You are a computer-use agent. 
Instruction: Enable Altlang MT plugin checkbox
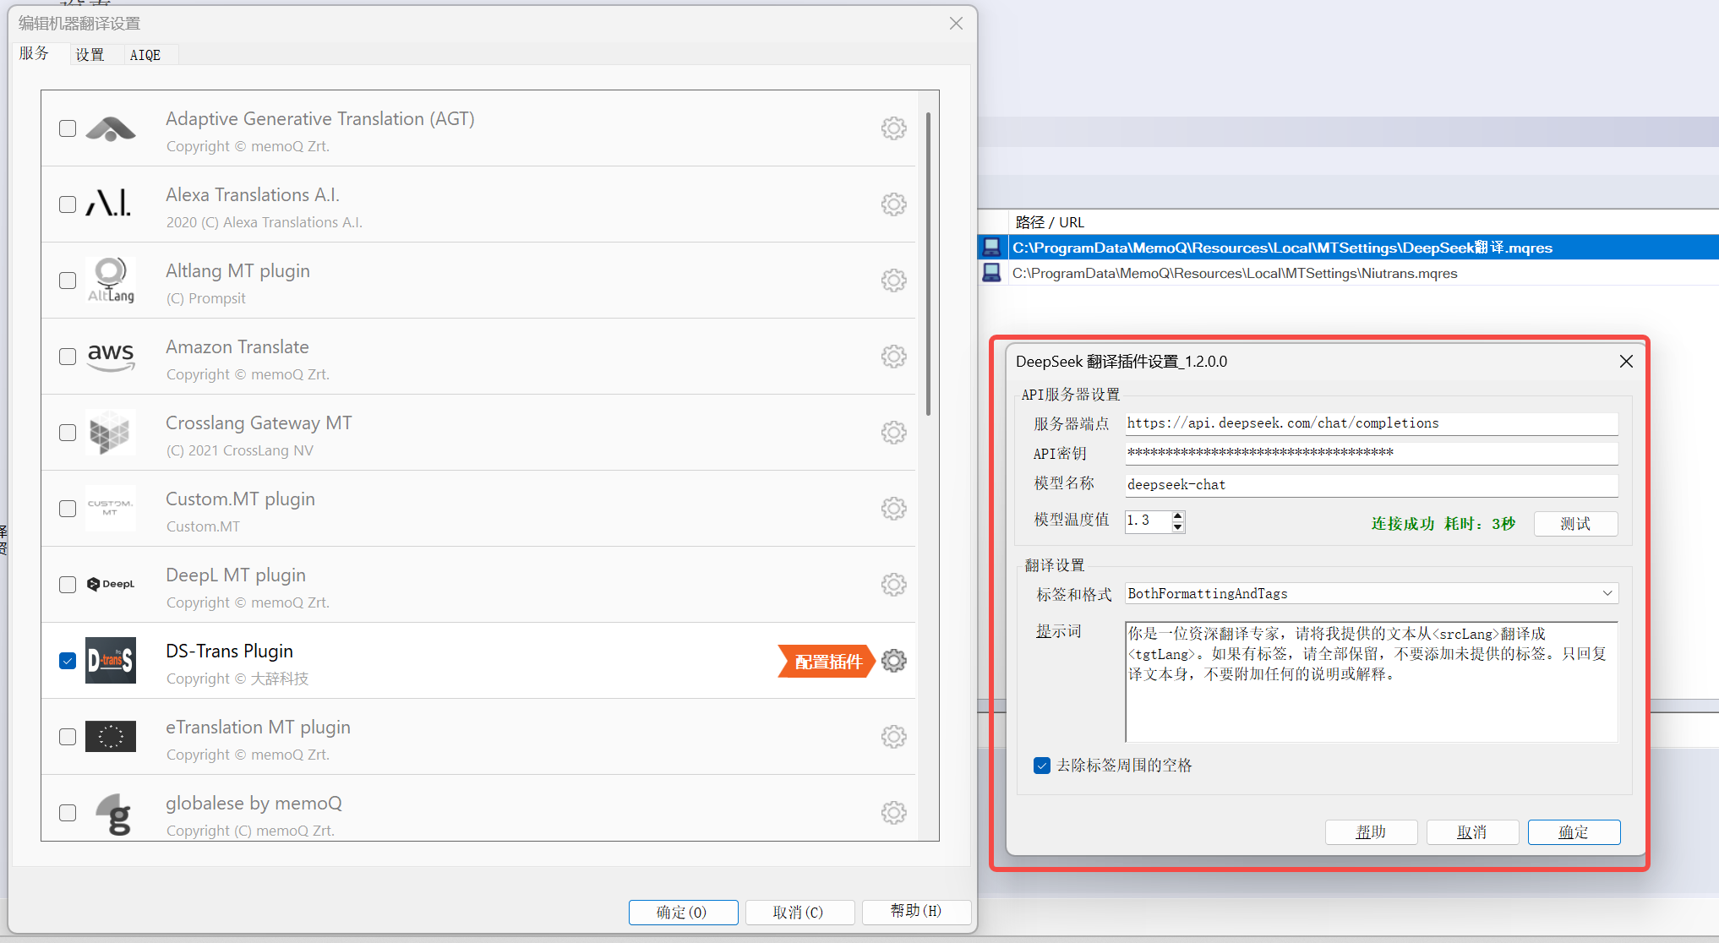coord(68,281)
